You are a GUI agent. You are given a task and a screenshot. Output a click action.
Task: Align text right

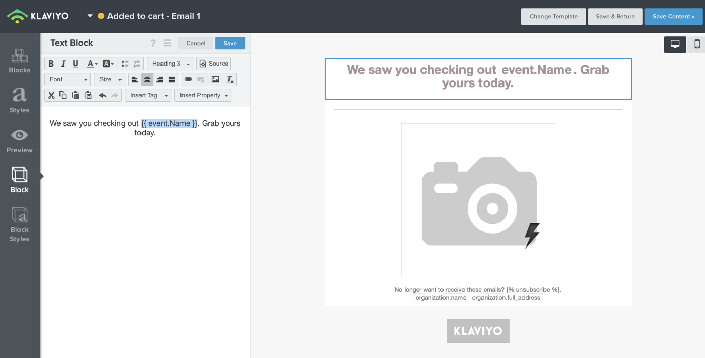tap(159, 79)
